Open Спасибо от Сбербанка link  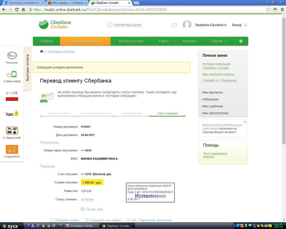pos(219,81)
